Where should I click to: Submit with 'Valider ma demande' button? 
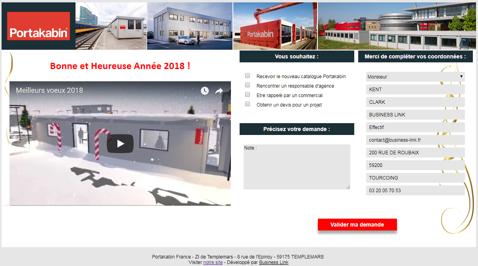click(357, 225)
